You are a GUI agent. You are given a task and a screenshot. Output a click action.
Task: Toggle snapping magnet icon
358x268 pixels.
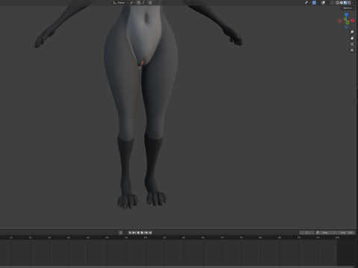click(139, 2)
